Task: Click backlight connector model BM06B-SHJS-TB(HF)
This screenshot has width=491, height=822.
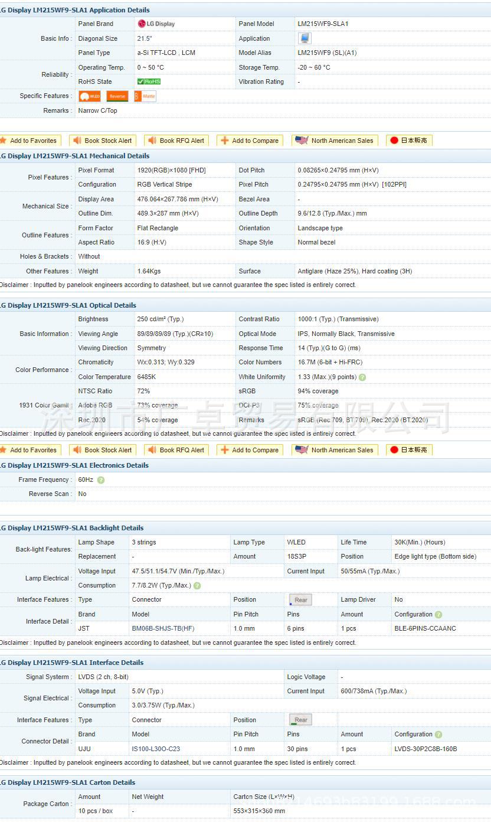Action: click(163, 628)
